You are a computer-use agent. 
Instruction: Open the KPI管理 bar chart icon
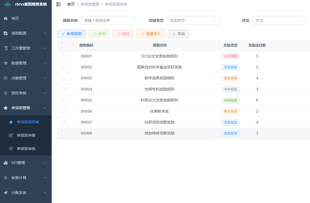click(x=5, y=163)
